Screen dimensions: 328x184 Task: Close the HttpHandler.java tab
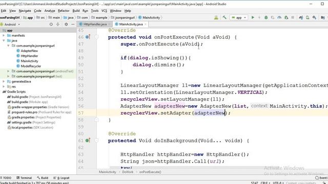[x=109, y=25]
